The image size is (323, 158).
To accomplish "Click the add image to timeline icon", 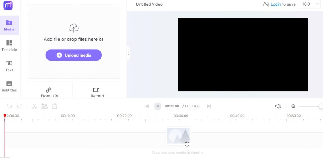I will click(44, 106).
